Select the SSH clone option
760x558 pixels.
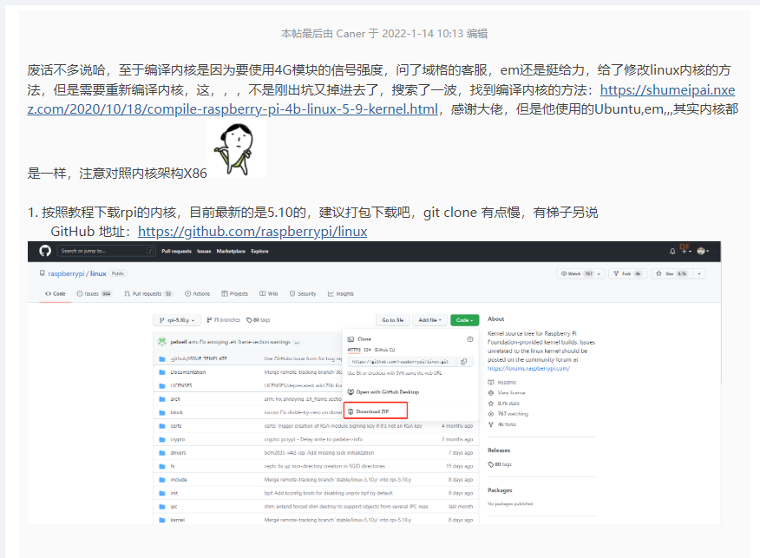[368, 350]
